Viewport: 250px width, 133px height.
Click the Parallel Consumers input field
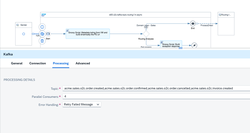tap(156, 96)
